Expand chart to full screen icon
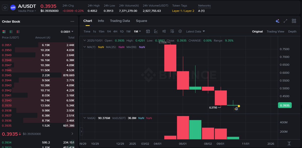The height and width of the screenshot is (148, 302). click(285, 21)
